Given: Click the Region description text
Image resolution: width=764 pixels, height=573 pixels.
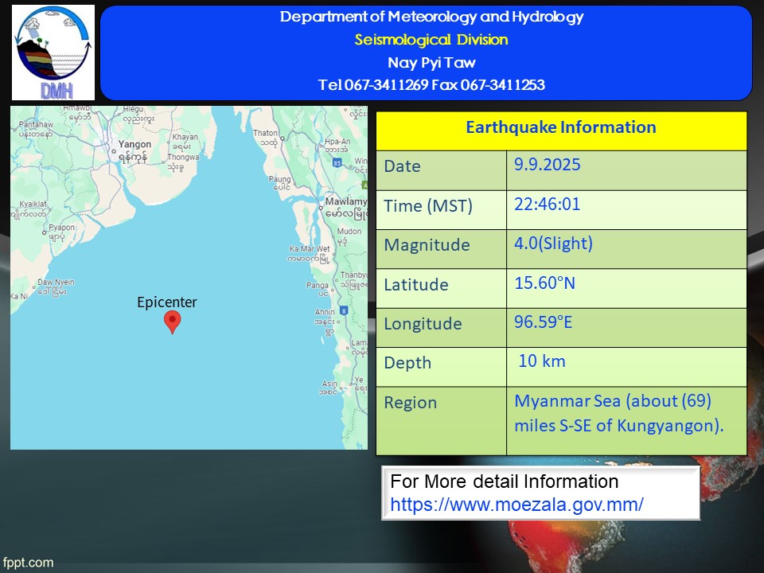Looking at the screenshot, I should click(619, 413).
